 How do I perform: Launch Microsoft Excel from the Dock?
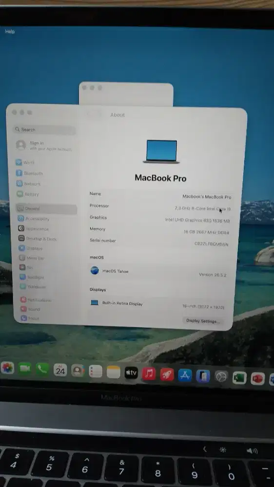point(239,378)
